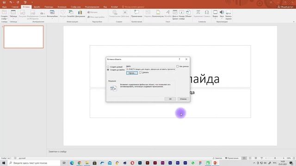Click the Help question mark in the dialog
This screenshot has width=296, height=166.
click(179, 59)
